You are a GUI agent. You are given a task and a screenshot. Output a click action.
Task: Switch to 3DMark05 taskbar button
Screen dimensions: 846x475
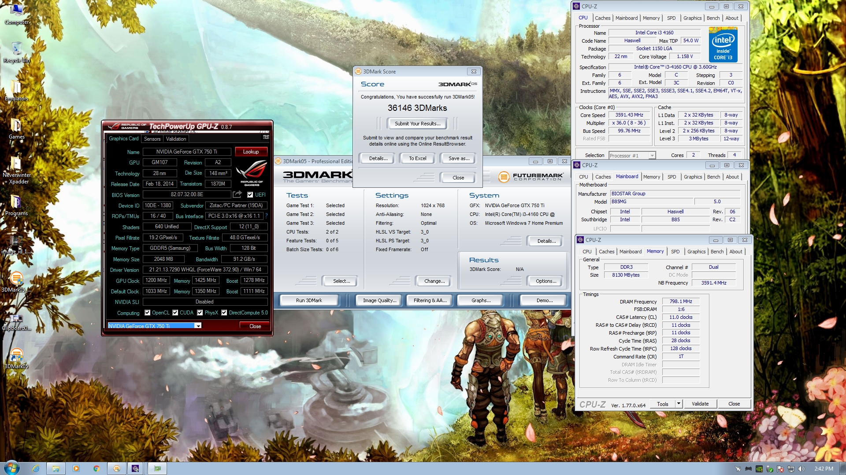click(117, 468)
